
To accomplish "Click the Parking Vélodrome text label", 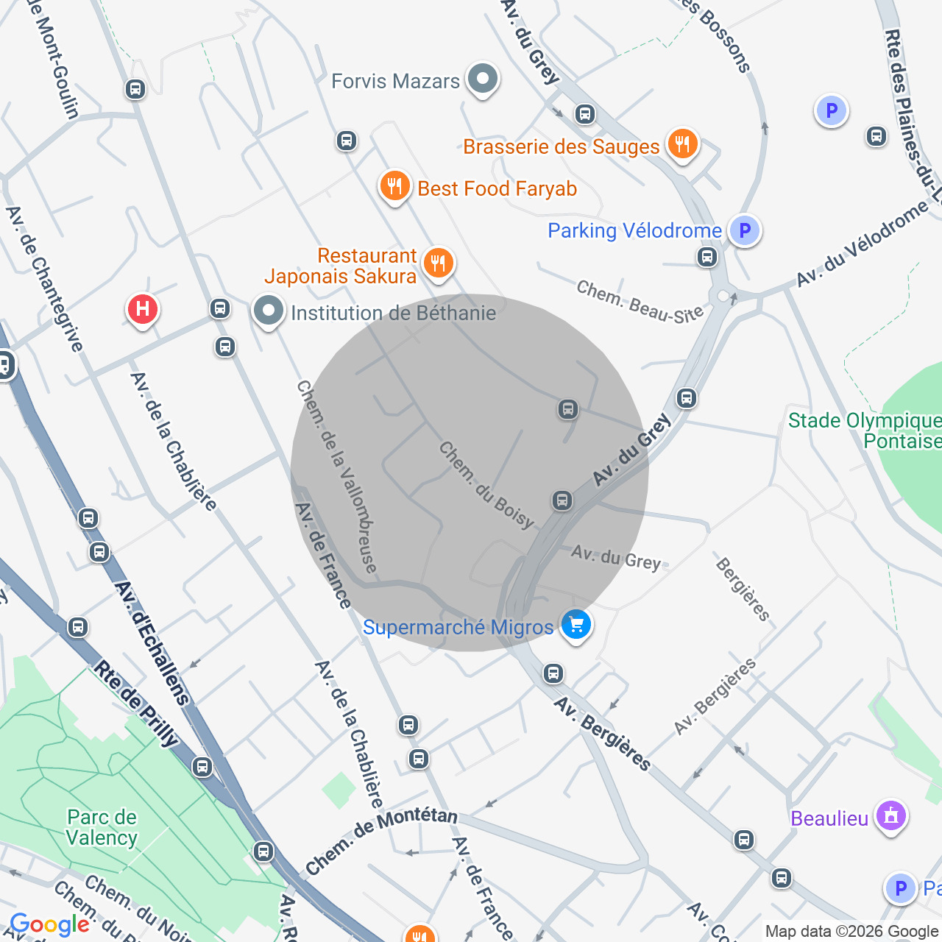I will click(634, 230).
